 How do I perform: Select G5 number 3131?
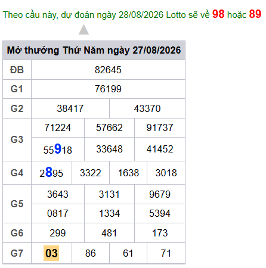click(x=109, y=194)
